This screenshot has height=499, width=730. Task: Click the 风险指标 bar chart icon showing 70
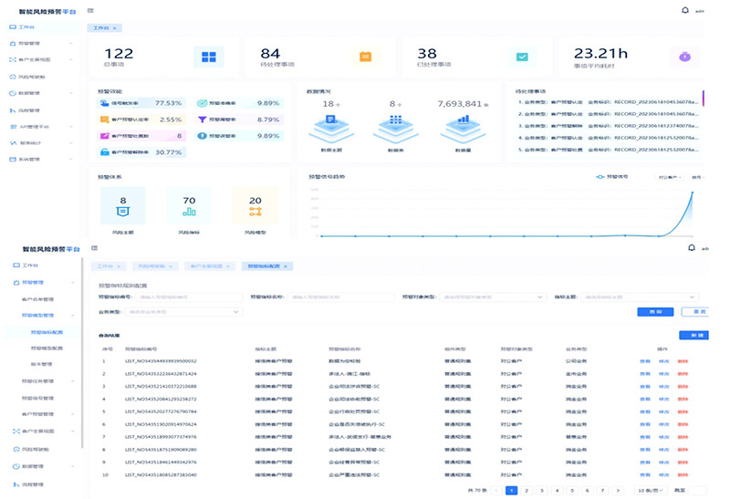(x=189, y=207)
